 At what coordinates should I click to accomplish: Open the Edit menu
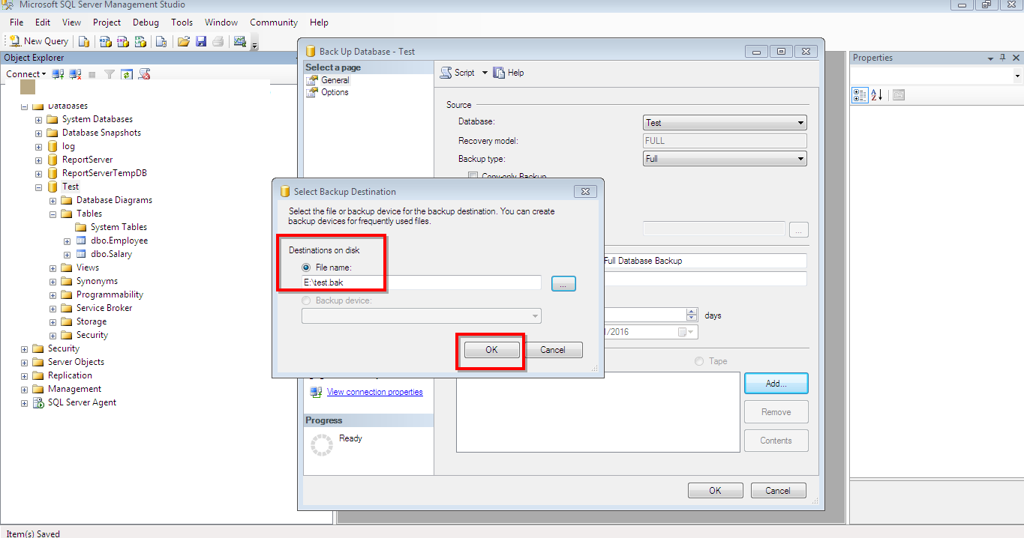pyautogui.click(x=43, y=22)
